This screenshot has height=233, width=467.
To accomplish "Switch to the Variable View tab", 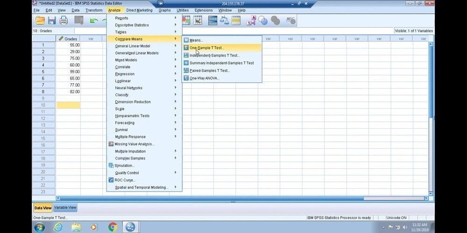I will click(x=65, y=208).
